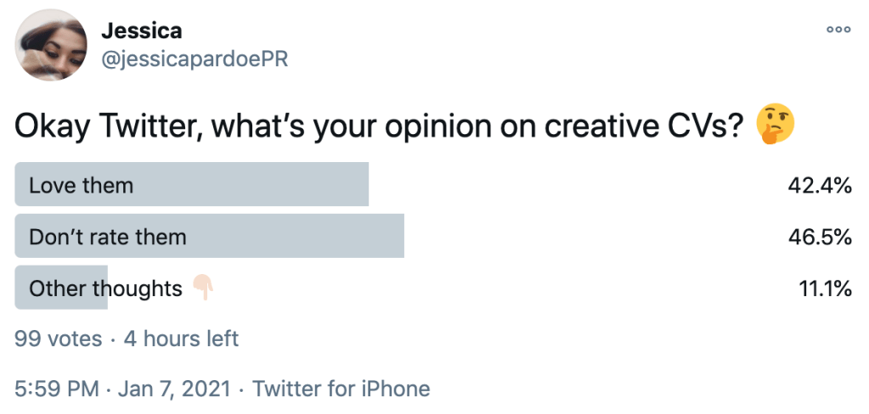Click the '99 votes' count

pyautogui.click(x=58, y=339)
